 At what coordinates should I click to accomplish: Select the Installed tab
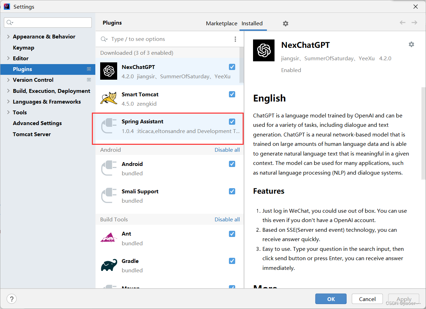pos(252,24)
